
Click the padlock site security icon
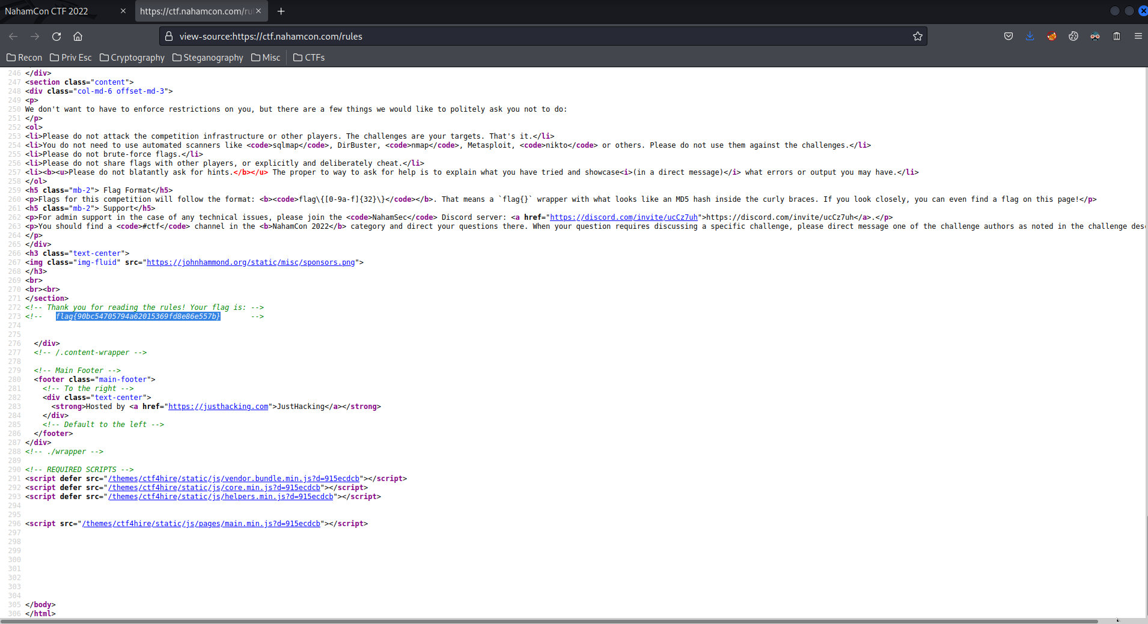point(169,37)
